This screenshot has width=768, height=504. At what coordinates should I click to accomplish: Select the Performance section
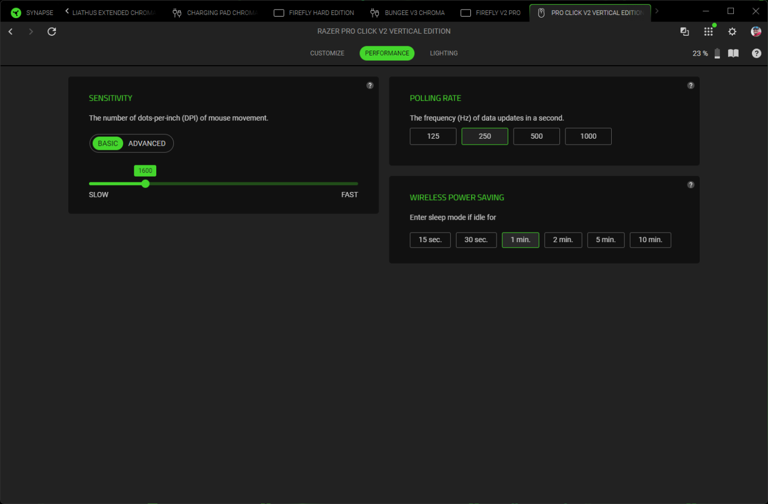point(387,53)
